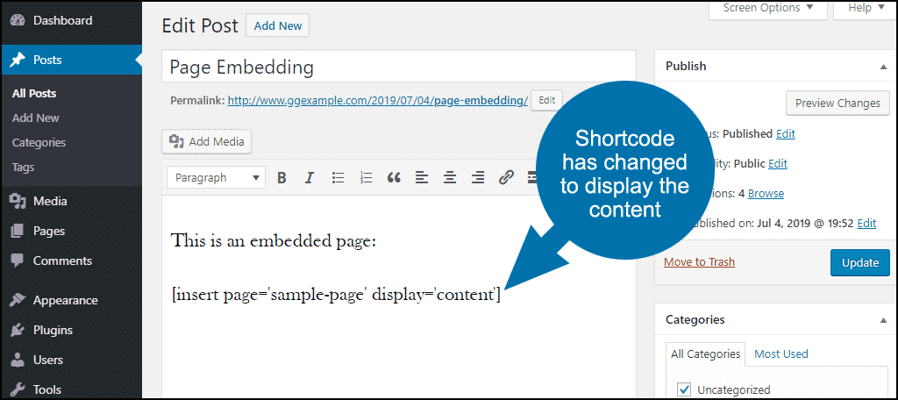Insert a bulleted list

pos(338,178)
